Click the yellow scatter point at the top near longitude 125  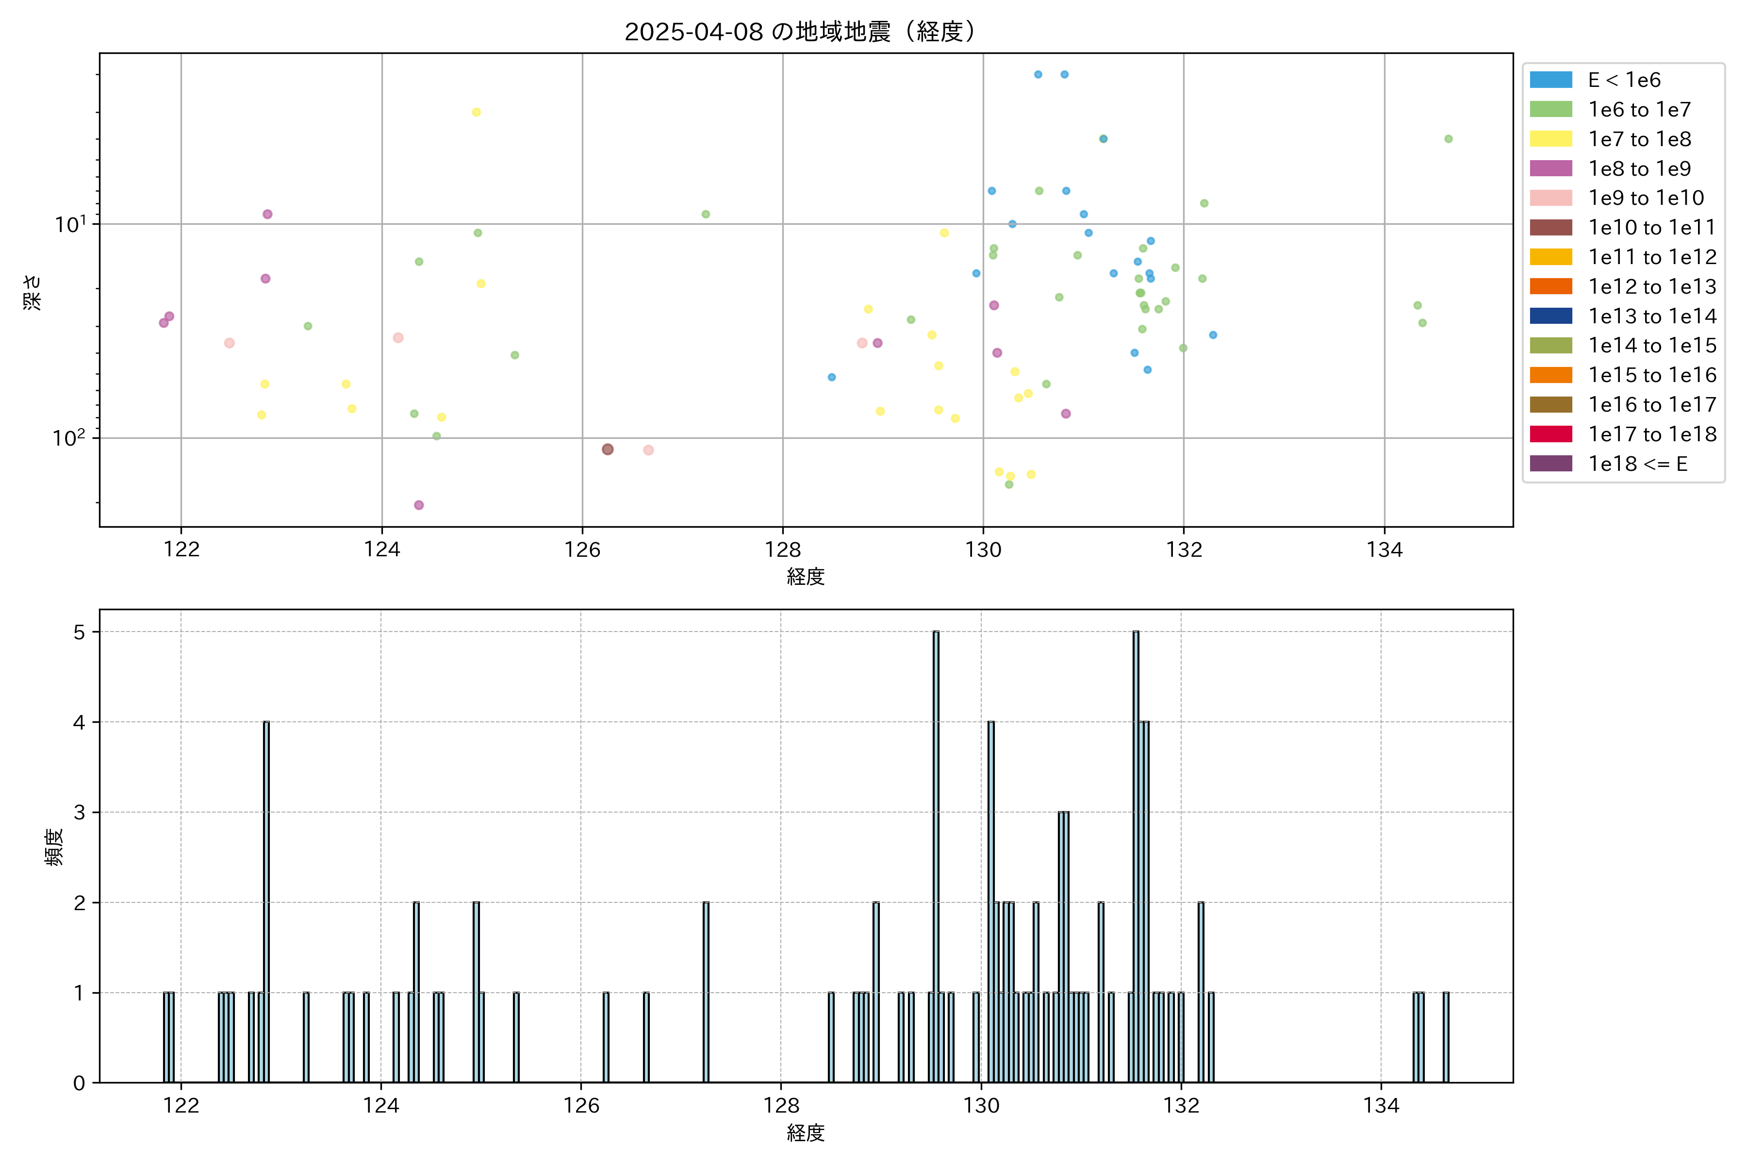pos(476,112)
